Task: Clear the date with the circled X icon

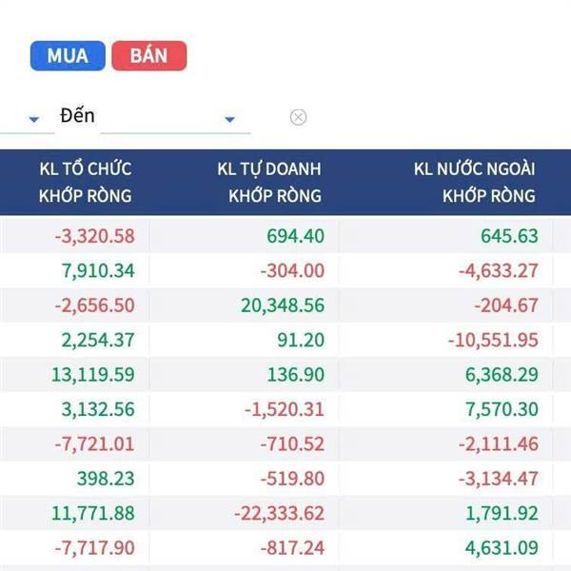Action: tap(298, 117)
